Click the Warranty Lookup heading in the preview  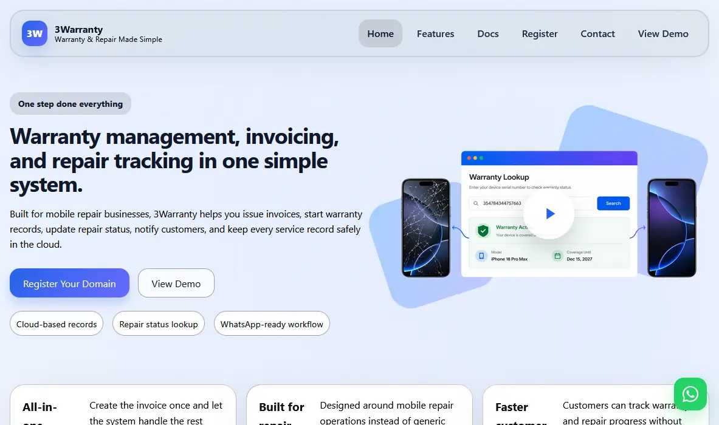click(499, 177)
